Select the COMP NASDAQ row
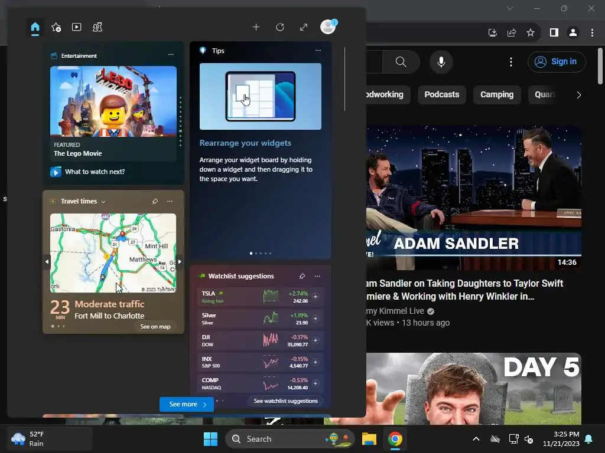The height and width of the screenshot is (453, 605). pyautogui.click(x=261, y=383)
